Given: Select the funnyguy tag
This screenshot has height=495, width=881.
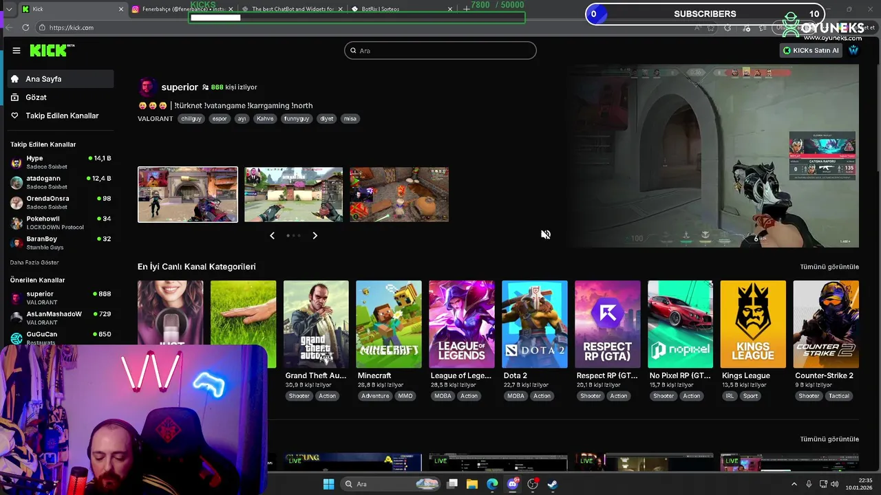Looking at the screenshot, I should tap(297, 118).
